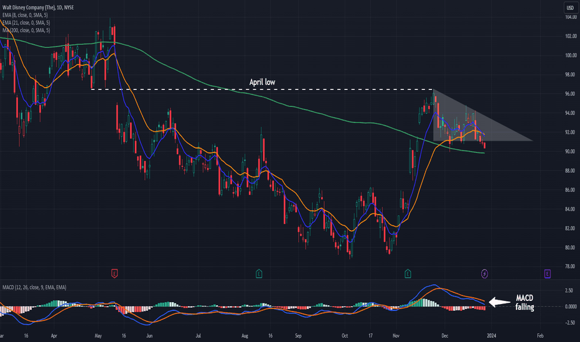The height and width of the screenshot is (342, 580).
Task: Click the April low text label
Action: [262, 82]
